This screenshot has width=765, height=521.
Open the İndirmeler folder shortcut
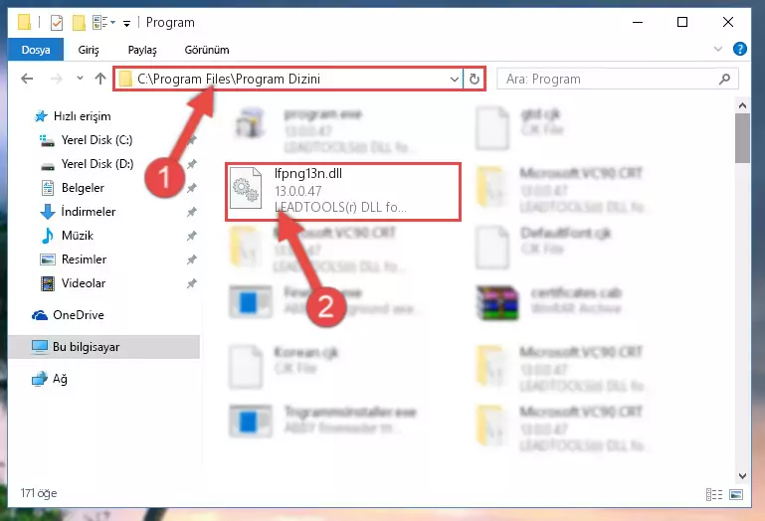(89, 212)
